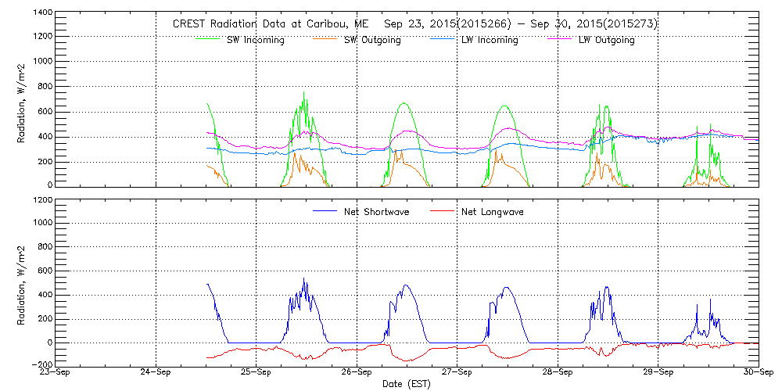Select the 24-Sep date tick label
This screenshot has height=391, width=782.
156,372
